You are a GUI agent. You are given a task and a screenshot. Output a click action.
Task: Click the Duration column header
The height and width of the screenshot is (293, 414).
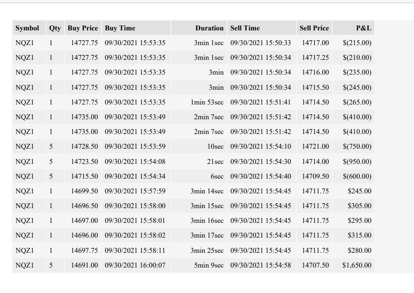point(199,28)
